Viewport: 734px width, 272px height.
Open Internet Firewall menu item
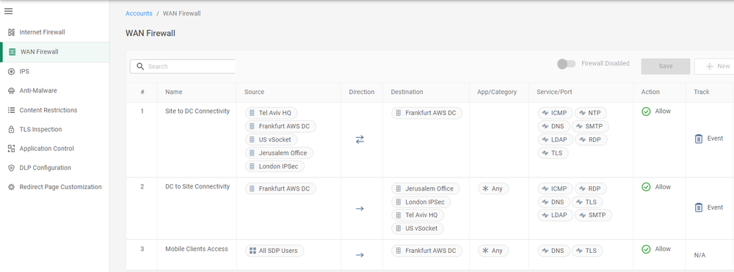tap(55, 32)
